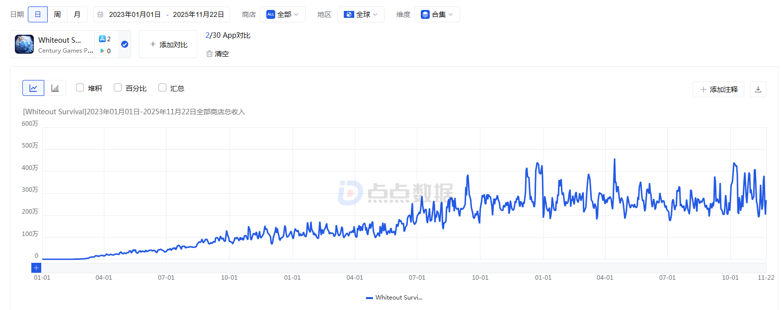Click the blue plus icon below chart
This screenshot has height=310, width=781.
coord(36,268)
